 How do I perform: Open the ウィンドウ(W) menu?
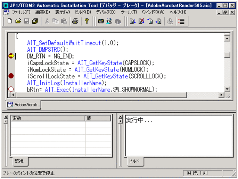[x=153, y=12]
